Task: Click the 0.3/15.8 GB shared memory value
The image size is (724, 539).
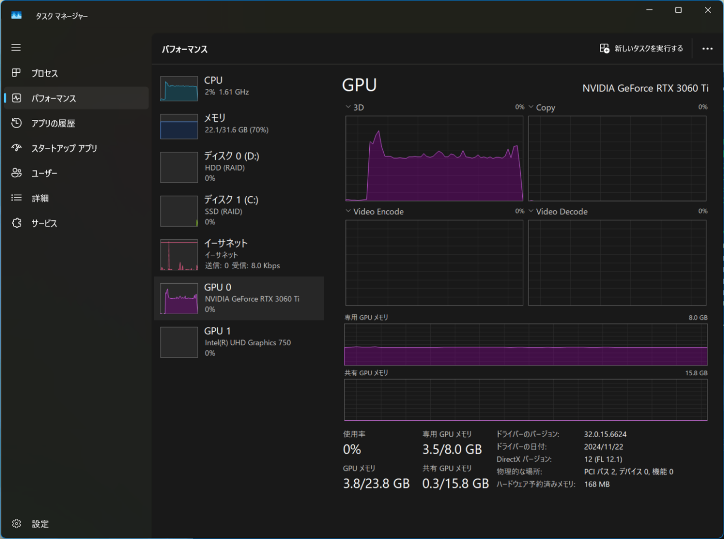Action: (456, 484)
